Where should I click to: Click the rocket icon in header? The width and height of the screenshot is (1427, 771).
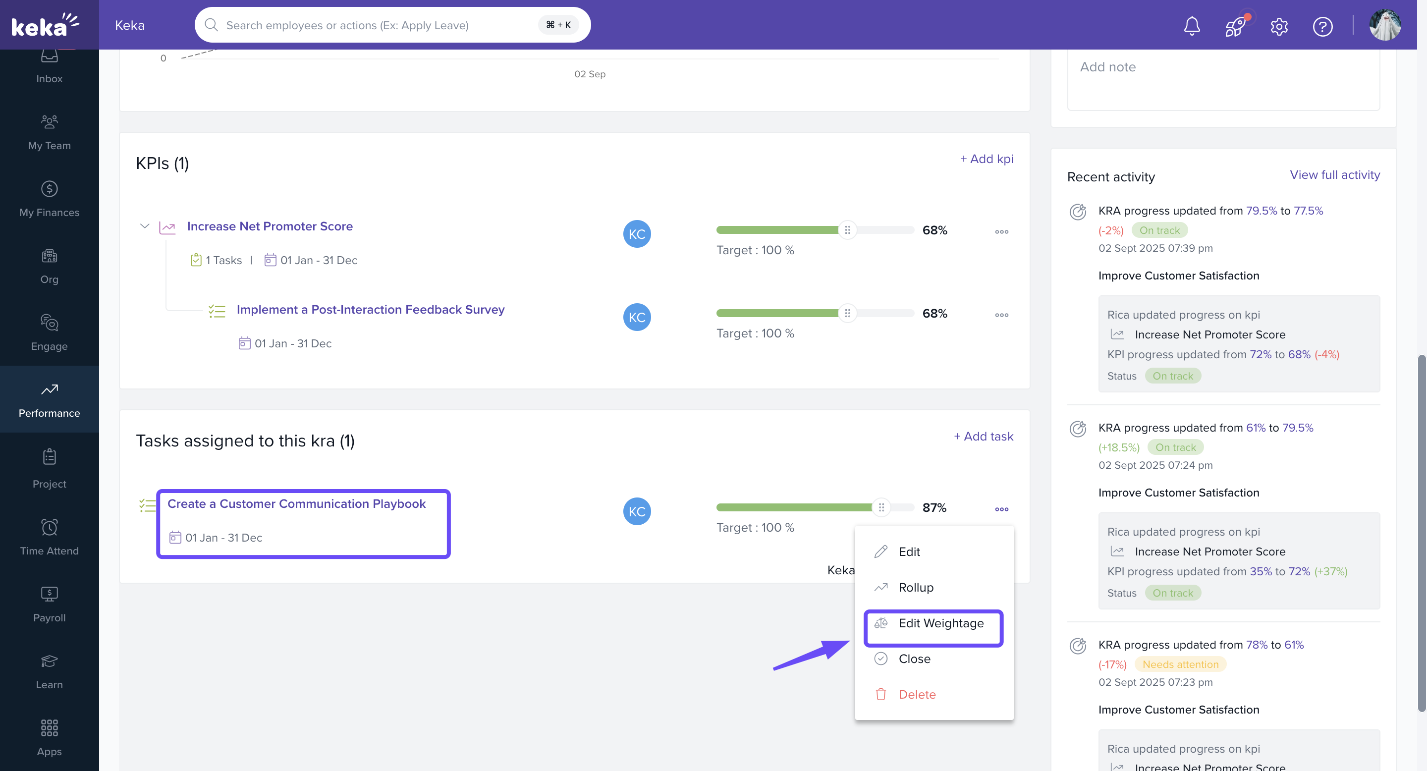point(1235,25)
